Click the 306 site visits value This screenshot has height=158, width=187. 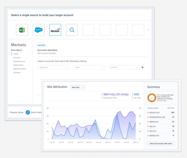pyautogui.click(x=137, y=94)
